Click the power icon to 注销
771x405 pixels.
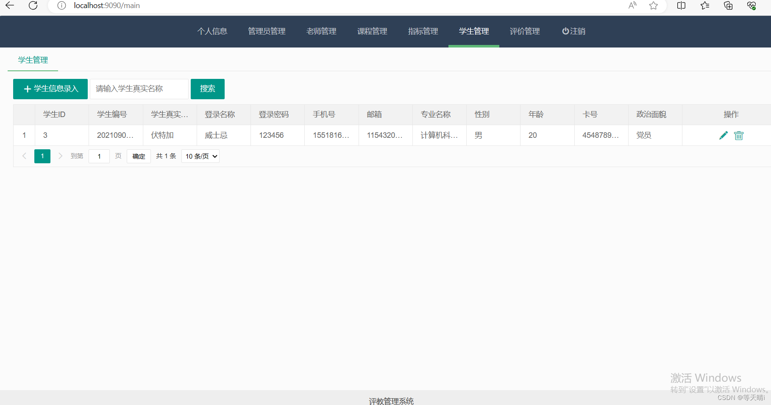tap(566, 31)
